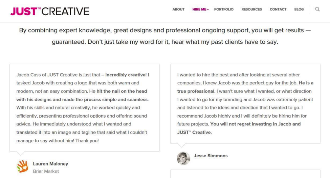Expand the Hire Me dropdown arrow

[208, 9]
